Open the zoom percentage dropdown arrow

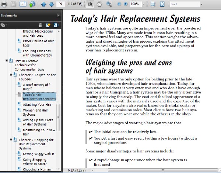click(x=143, y=4)
